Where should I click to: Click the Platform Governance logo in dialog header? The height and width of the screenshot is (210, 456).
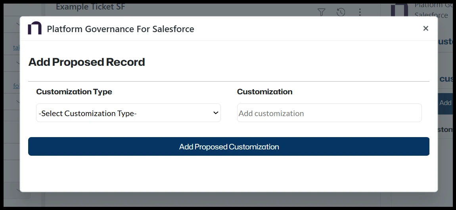point(35,29)
